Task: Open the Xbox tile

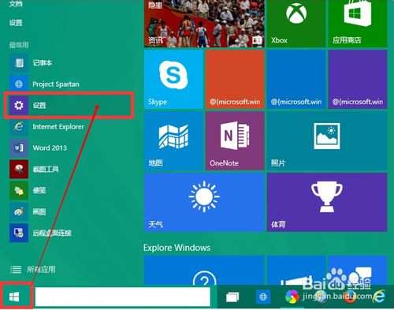Action: coord(296,24)
